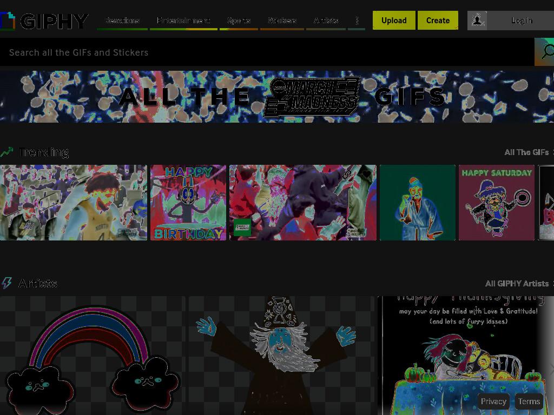The image size is (554, 415).
Task: Open the basketball player trending GIF
Action: tap(74, 203)
